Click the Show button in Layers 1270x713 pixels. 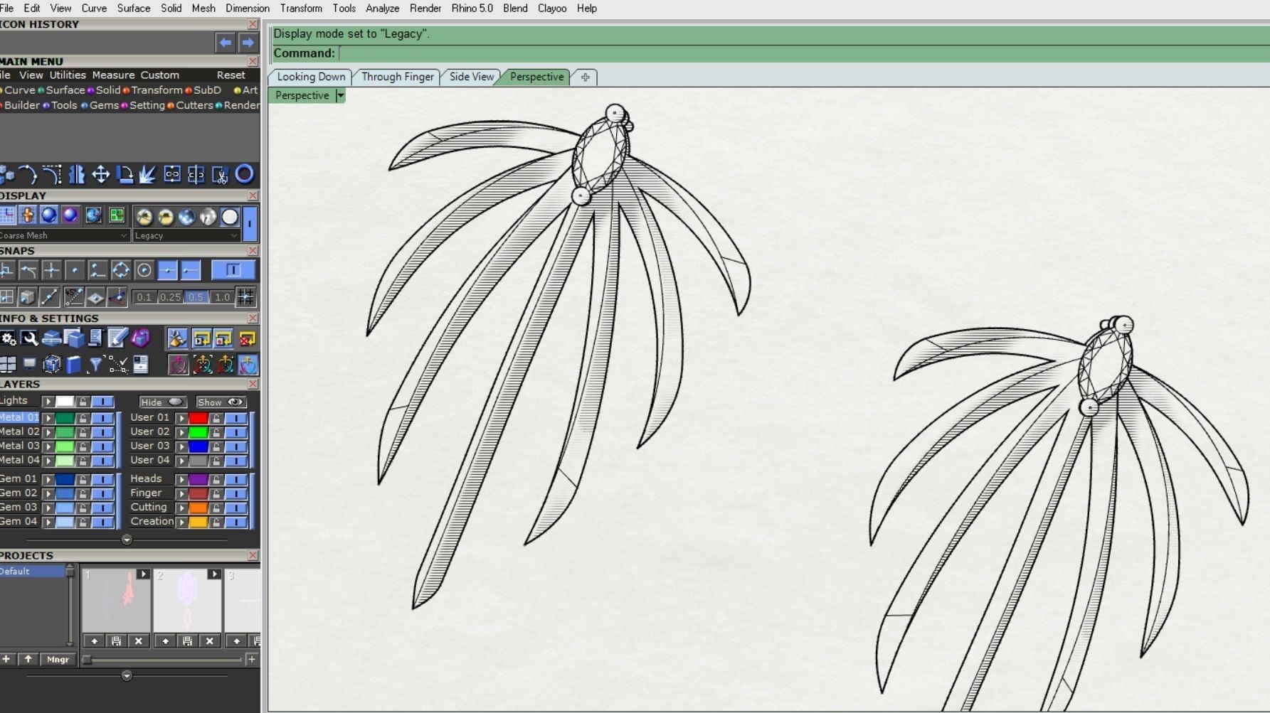(221, 402)
